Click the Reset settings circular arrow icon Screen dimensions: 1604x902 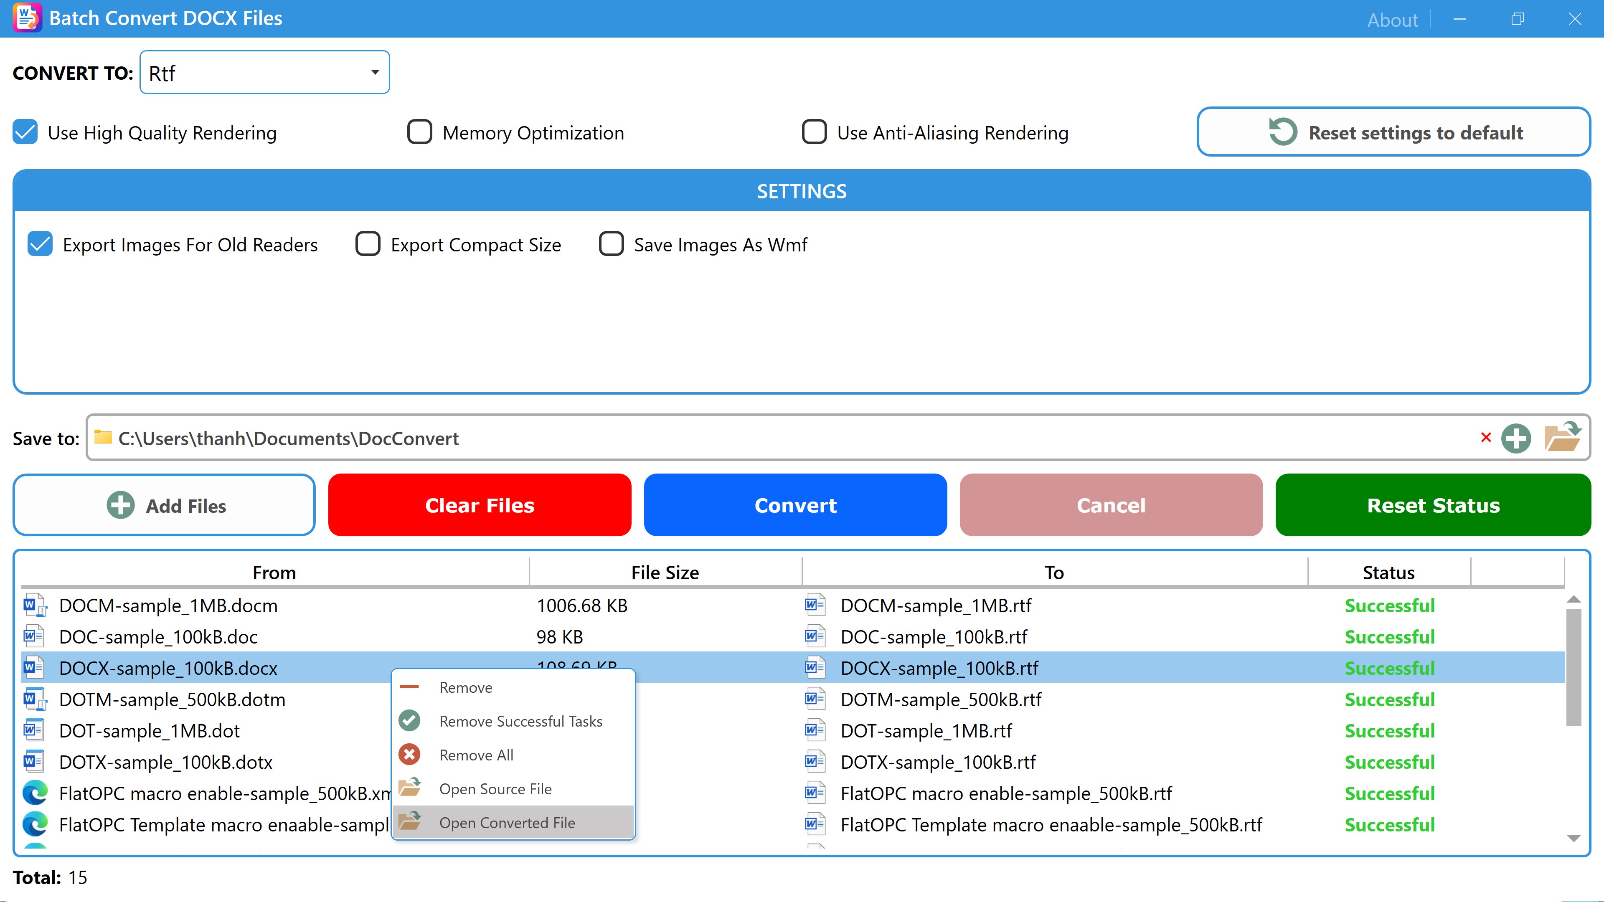pyautogui.click(x=1283, y=132)
